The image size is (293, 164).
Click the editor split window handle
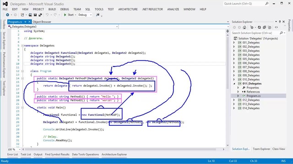228,31
